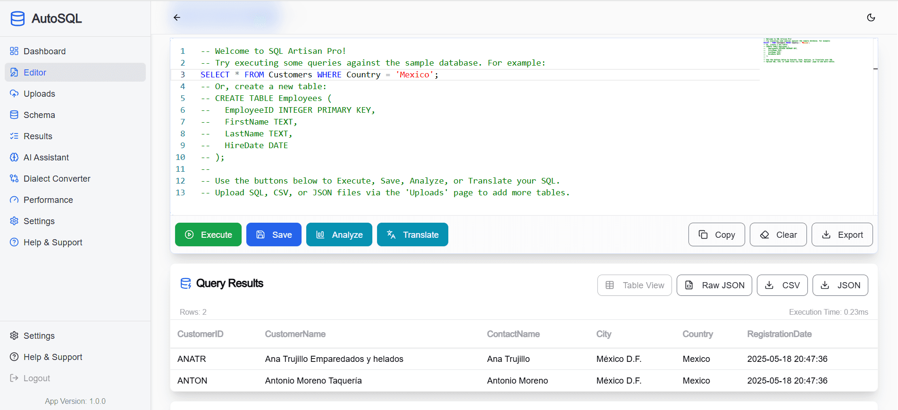
Task: Click the Export button under the editor
Action: (x=842, y=234)
